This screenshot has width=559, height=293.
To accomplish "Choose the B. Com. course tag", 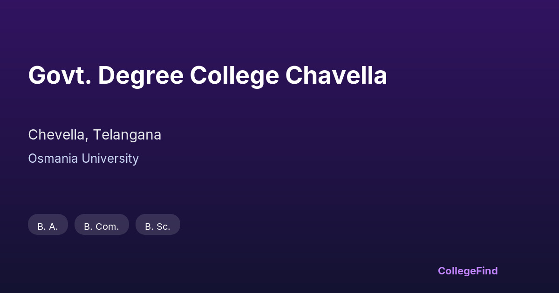I will point(102,225).
